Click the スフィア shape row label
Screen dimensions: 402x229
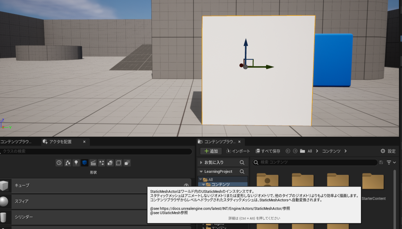click(22, 202)
